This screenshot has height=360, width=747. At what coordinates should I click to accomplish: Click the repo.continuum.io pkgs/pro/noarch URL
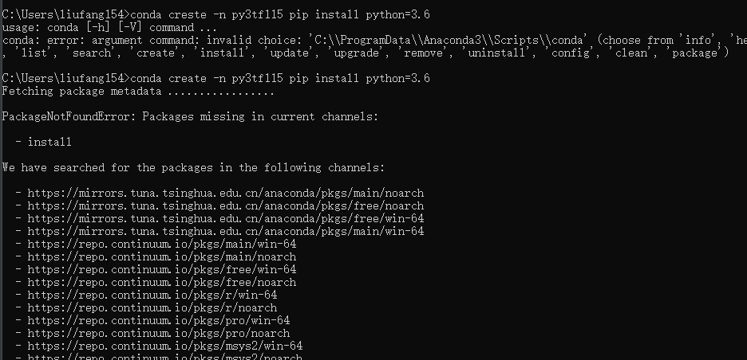pyautogui.click(x=159, y=334)
